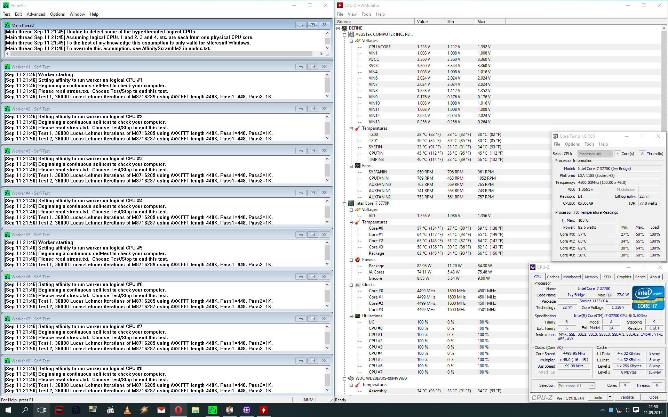Click the Validate button in CPU-Z
This screenshot has width=668, height=417.
(627, 397)
